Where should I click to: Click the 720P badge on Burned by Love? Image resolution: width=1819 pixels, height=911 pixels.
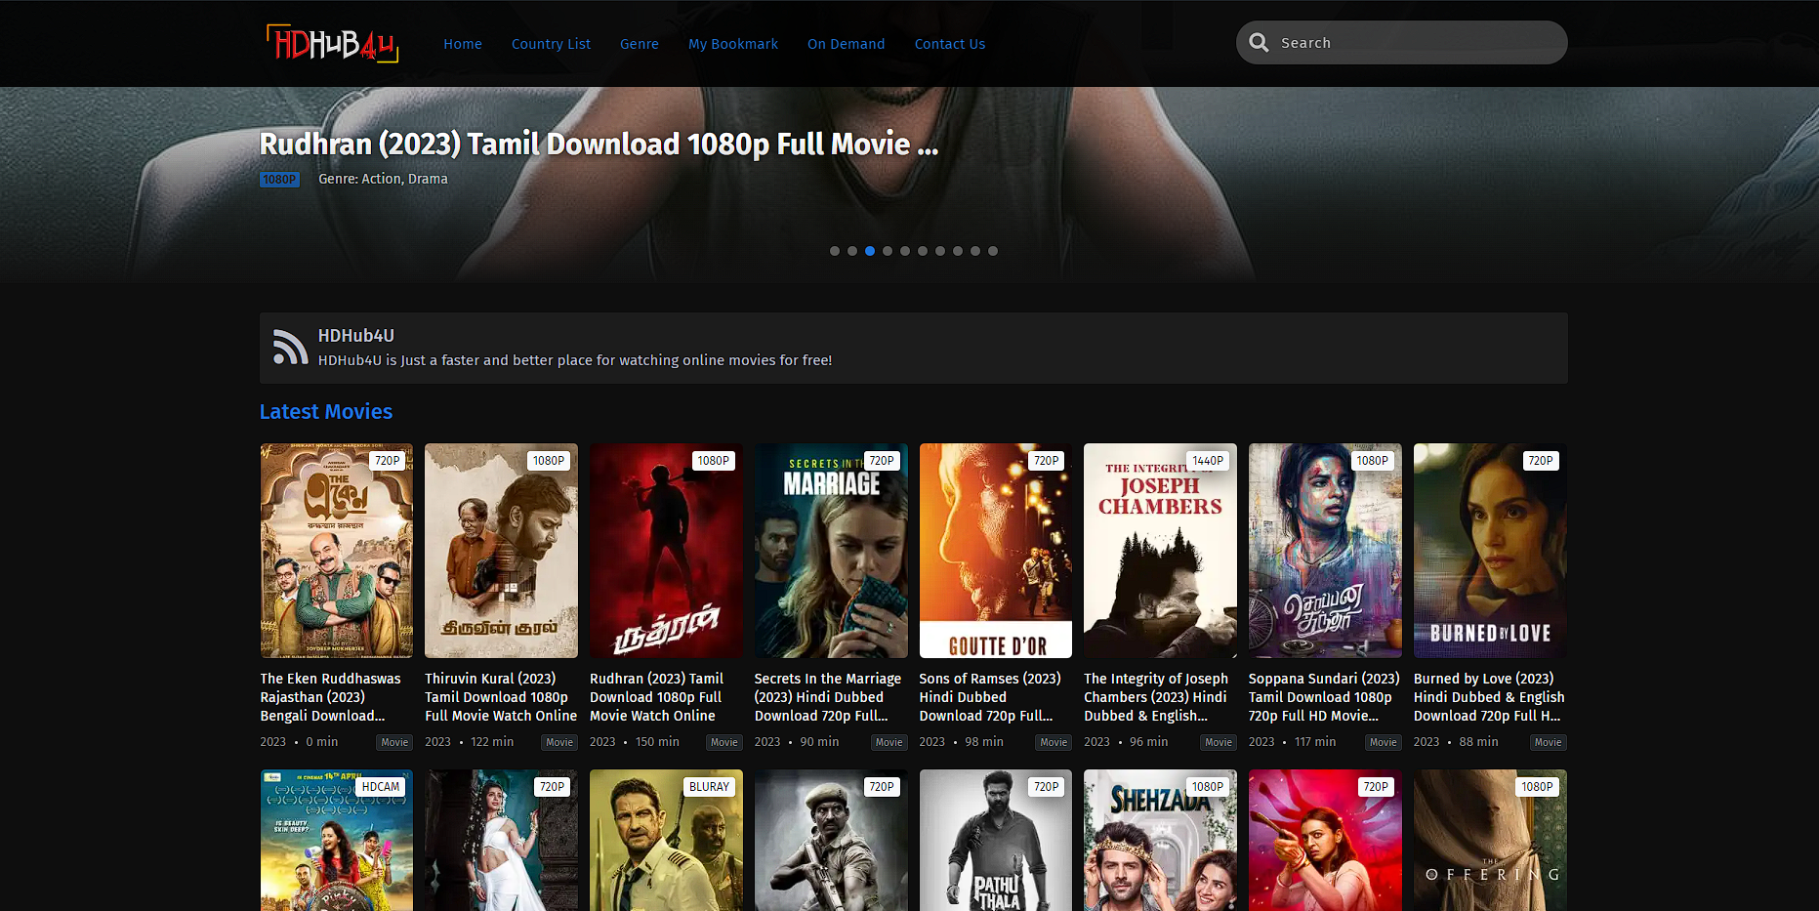click(1541, 461)
